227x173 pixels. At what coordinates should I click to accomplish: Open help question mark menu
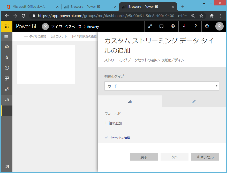195,26
